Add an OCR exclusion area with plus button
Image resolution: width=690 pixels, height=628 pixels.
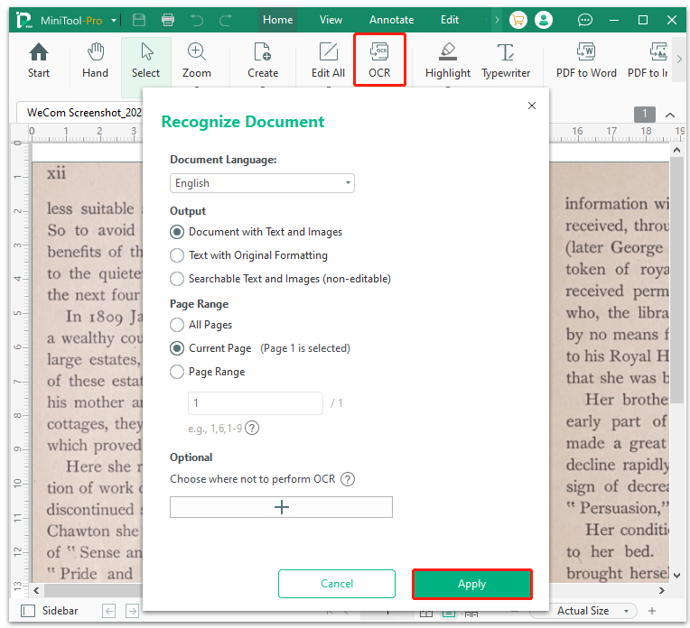[281, 507]
